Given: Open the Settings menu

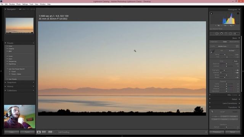Looking at the screenshot, I should [x=25, y=4].
